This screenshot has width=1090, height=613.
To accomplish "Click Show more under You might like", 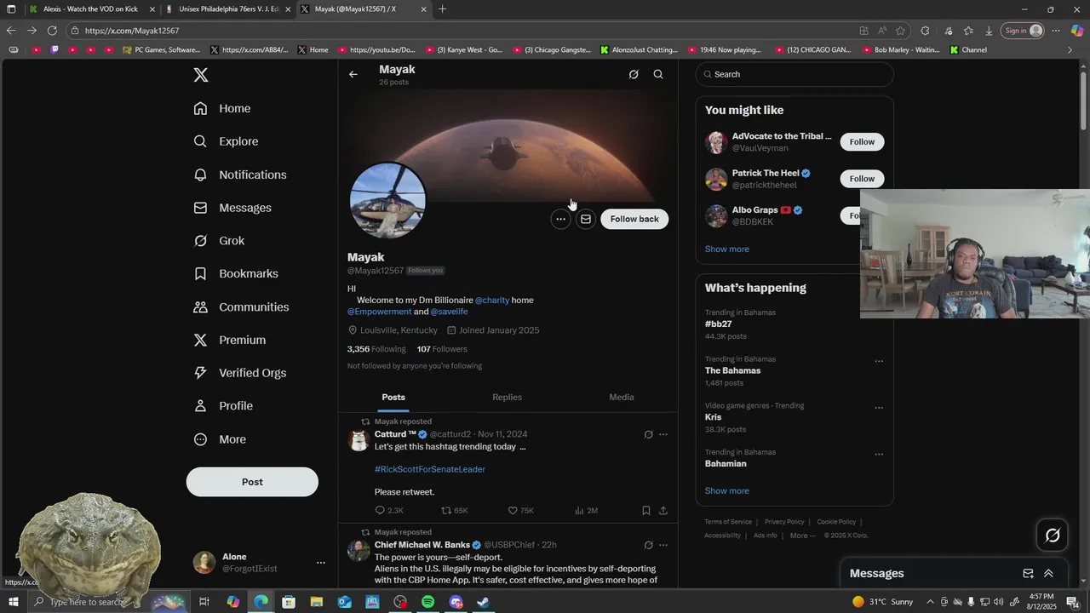I will (x=727, y=249).
